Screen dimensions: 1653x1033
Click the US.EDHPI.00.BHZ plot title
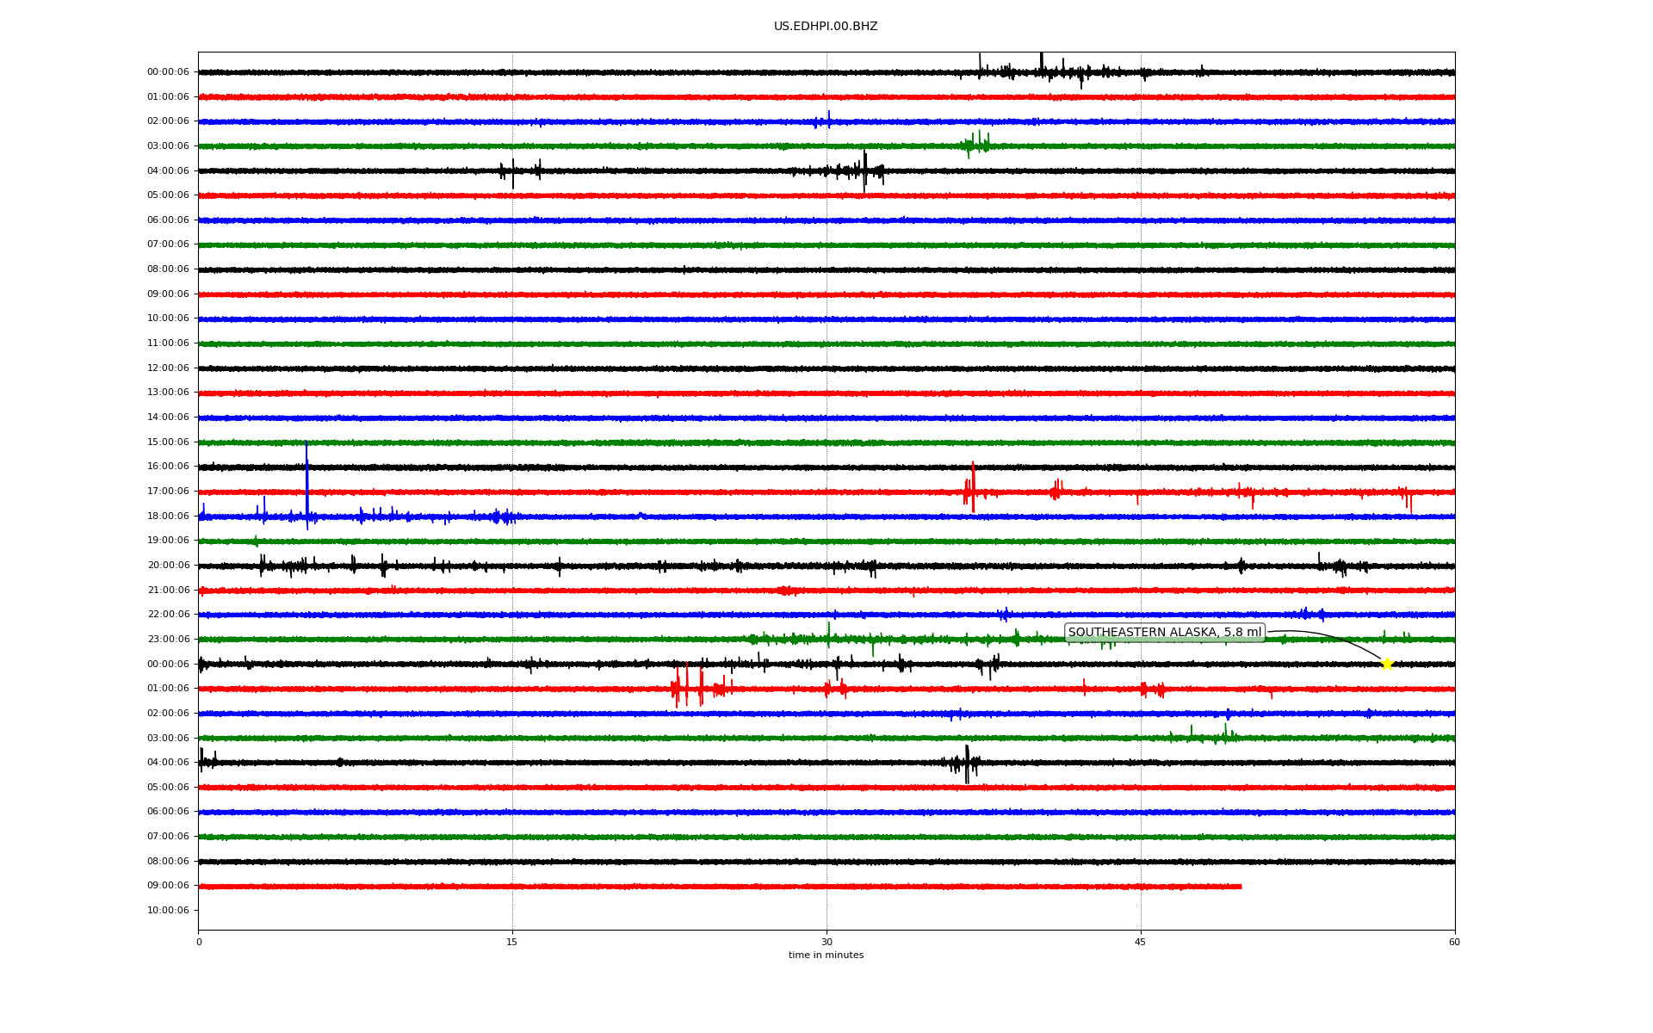826,27
